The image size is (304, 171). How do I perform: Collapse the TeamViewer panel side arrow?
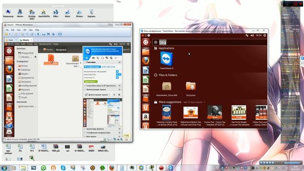81,63
